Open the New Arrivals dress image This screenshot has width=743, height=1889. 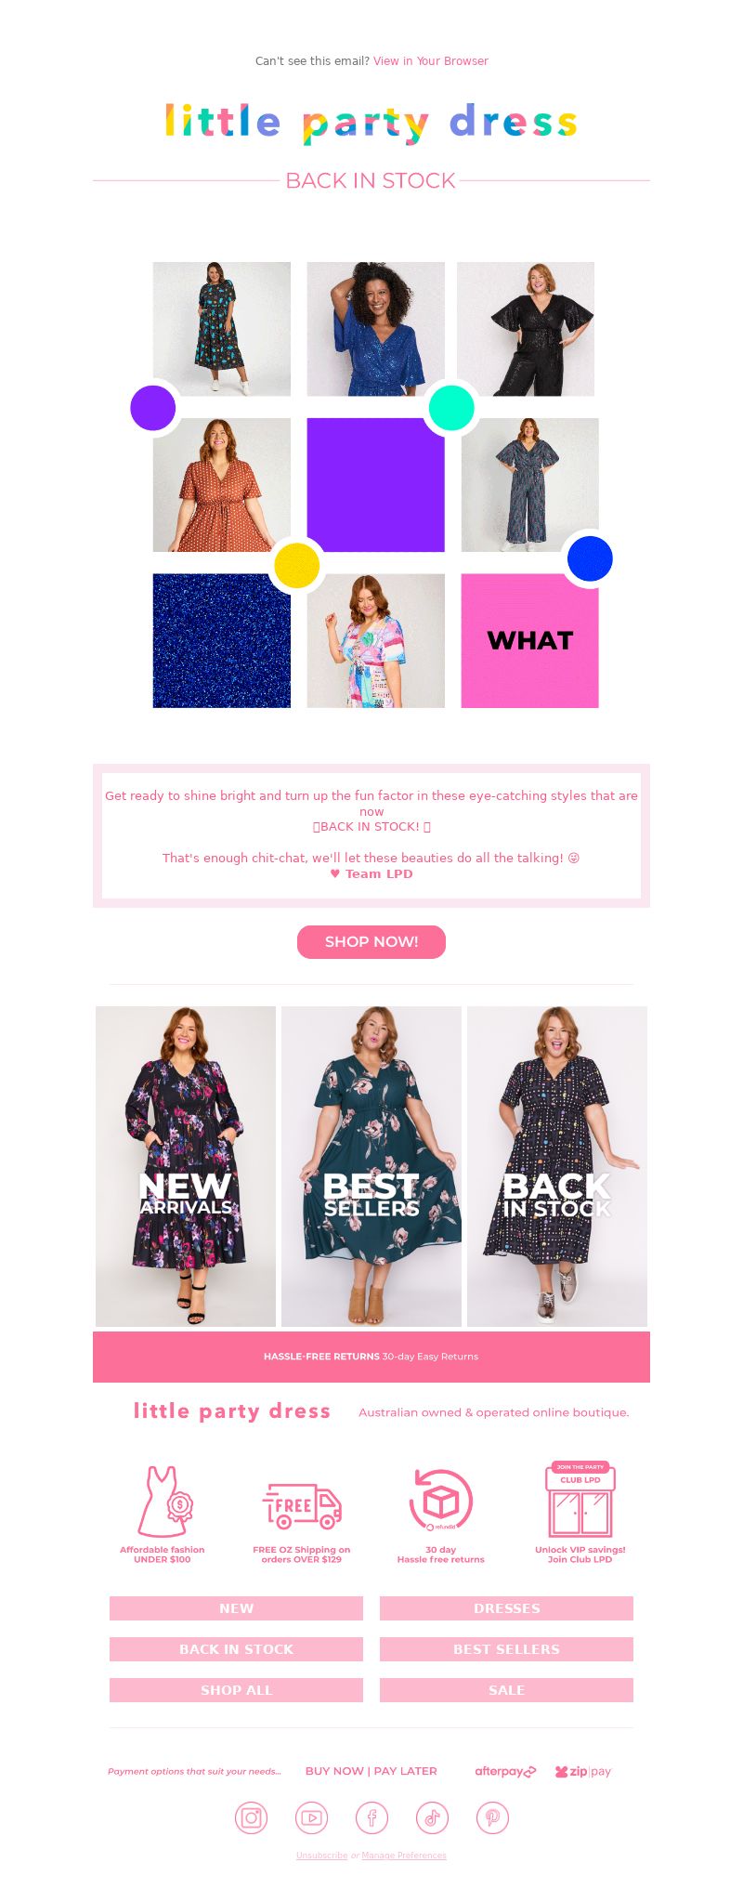pyautogui.click(x=186, y=1166)
